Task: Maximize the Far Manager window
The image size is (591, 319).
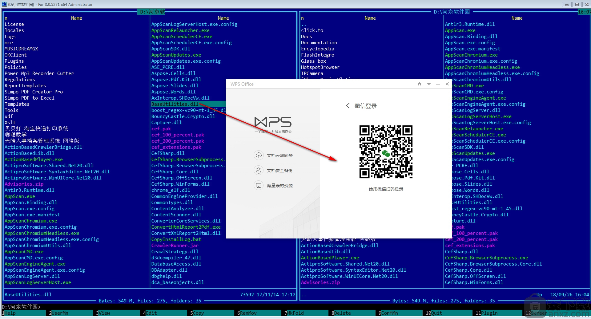Action: tap(577, 4)
